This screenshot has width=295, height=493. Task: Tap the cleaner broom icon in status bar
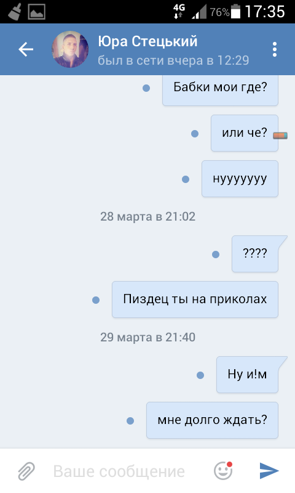point(15,12)
